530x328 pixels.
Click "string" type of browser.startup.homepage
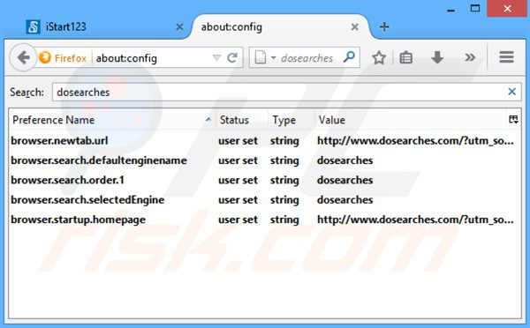point(284,220)
